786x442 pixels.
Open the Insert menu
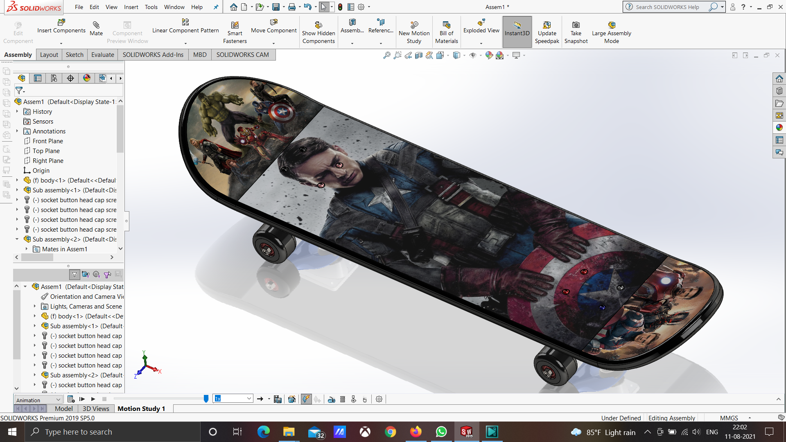(131, 7)
